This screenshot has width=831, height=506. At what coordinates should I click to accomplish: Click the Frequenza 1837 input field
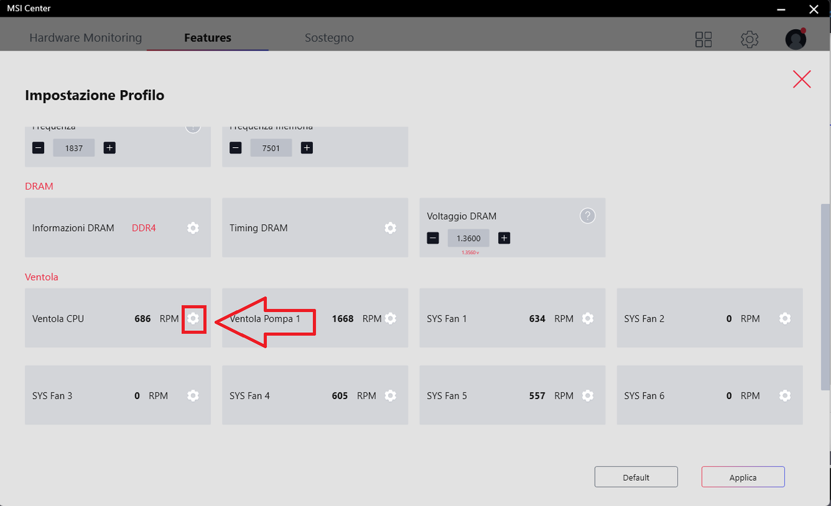(74, 148)
